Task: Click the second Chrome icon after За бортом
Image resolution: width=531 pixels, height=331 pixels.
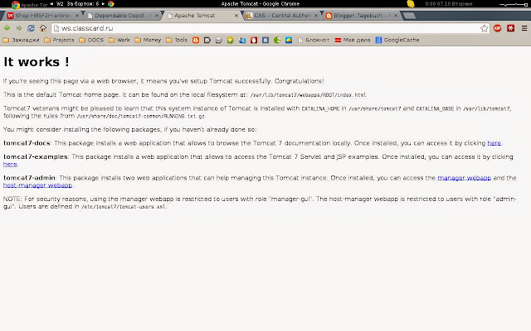Action: pyautogui.click(x=110, y=4)
